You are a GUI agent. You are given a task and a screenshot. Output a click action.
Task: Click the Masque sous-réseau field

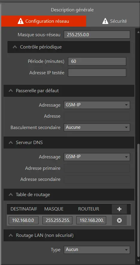coord(97,35)
